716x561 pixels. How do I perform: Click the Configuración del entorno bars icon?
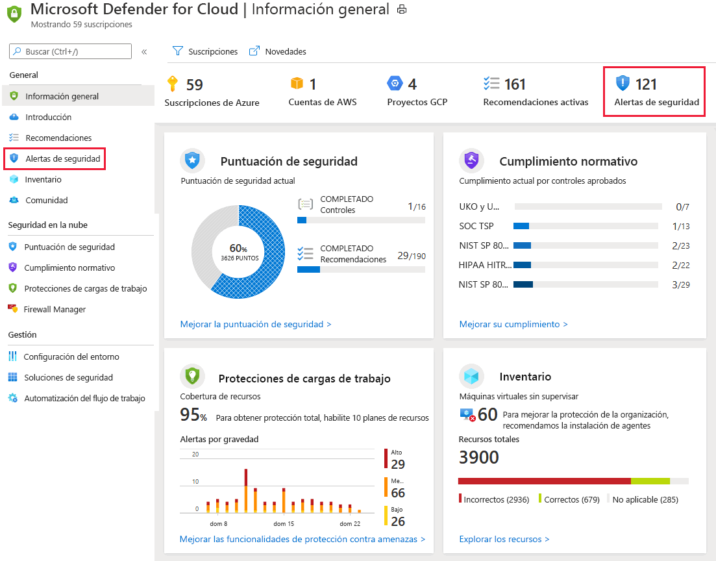13,356
